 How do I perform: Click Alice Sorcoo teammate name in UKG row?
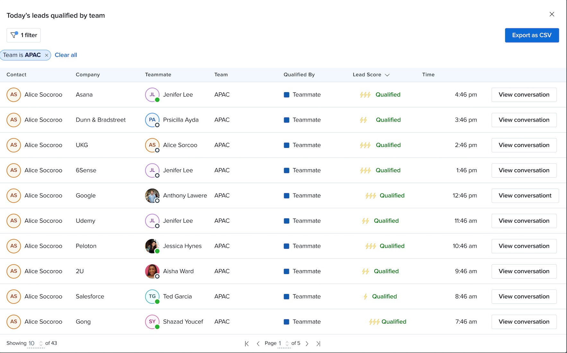[x=180, y=145]
